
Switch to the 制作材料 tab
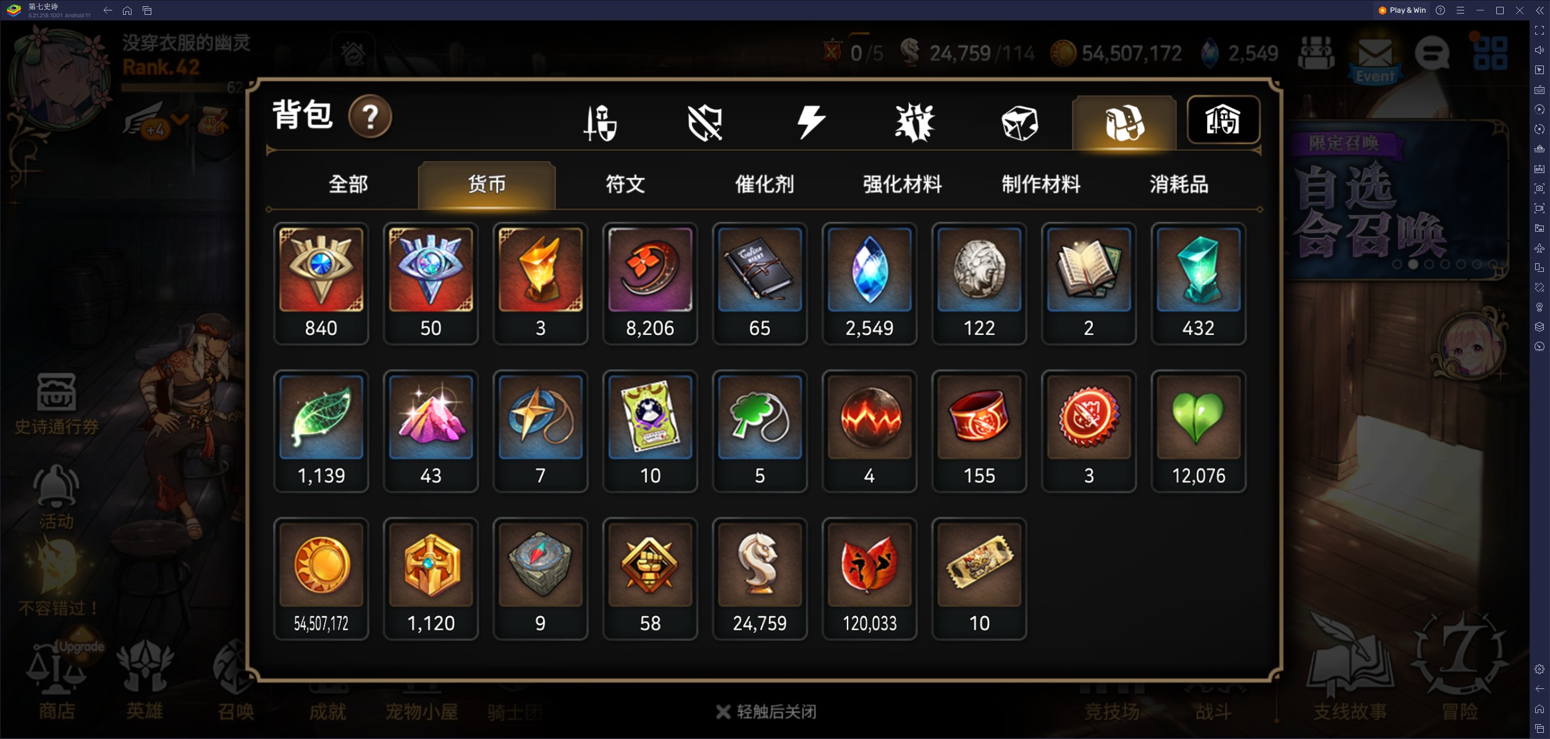1041,184
